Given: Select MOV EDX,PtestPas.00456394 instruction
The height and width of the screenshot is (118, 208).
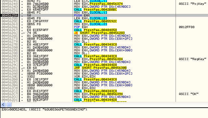Looking at the screenshot, I should click(x=98, y=94).
